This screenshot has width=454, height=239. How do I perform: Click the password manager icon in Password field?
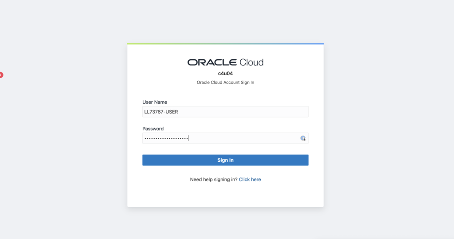coord(303,138)
